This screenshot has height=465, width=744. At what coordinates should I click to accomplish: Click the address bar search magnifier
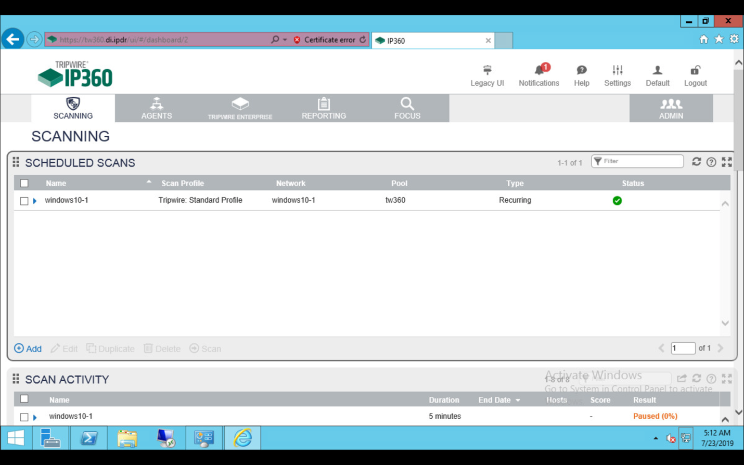coord(275,40)
